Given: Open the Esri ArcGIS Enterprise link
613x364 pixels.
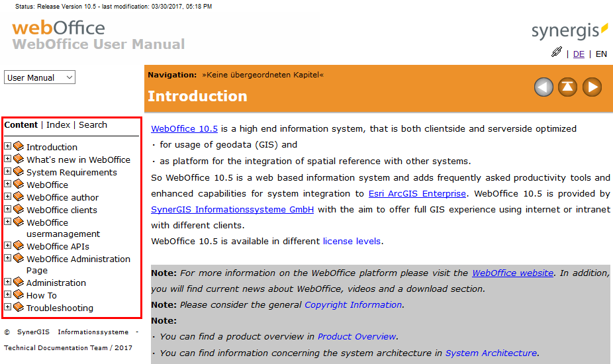Looking at the screenshot, I should pos(417,193).
